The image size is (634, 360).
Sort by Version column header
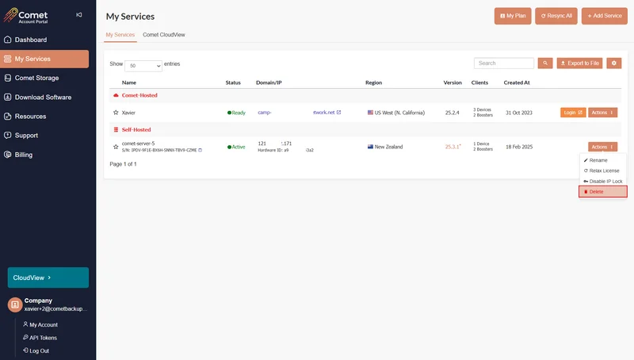coord(453,82)
